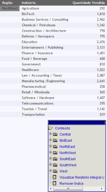
Task: Click the Remover Índice document icon
Action: tap(54, 183)
